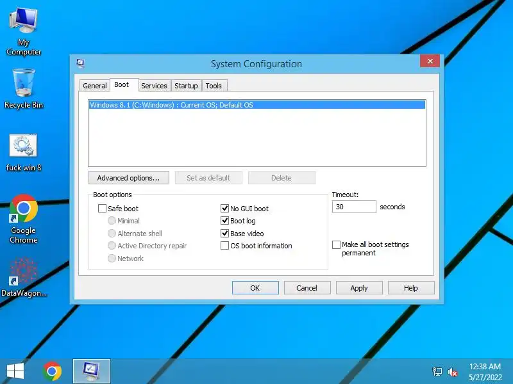Open the network tray icon
The width and height of the screenshot is (513, 384).
coord(437,372)
